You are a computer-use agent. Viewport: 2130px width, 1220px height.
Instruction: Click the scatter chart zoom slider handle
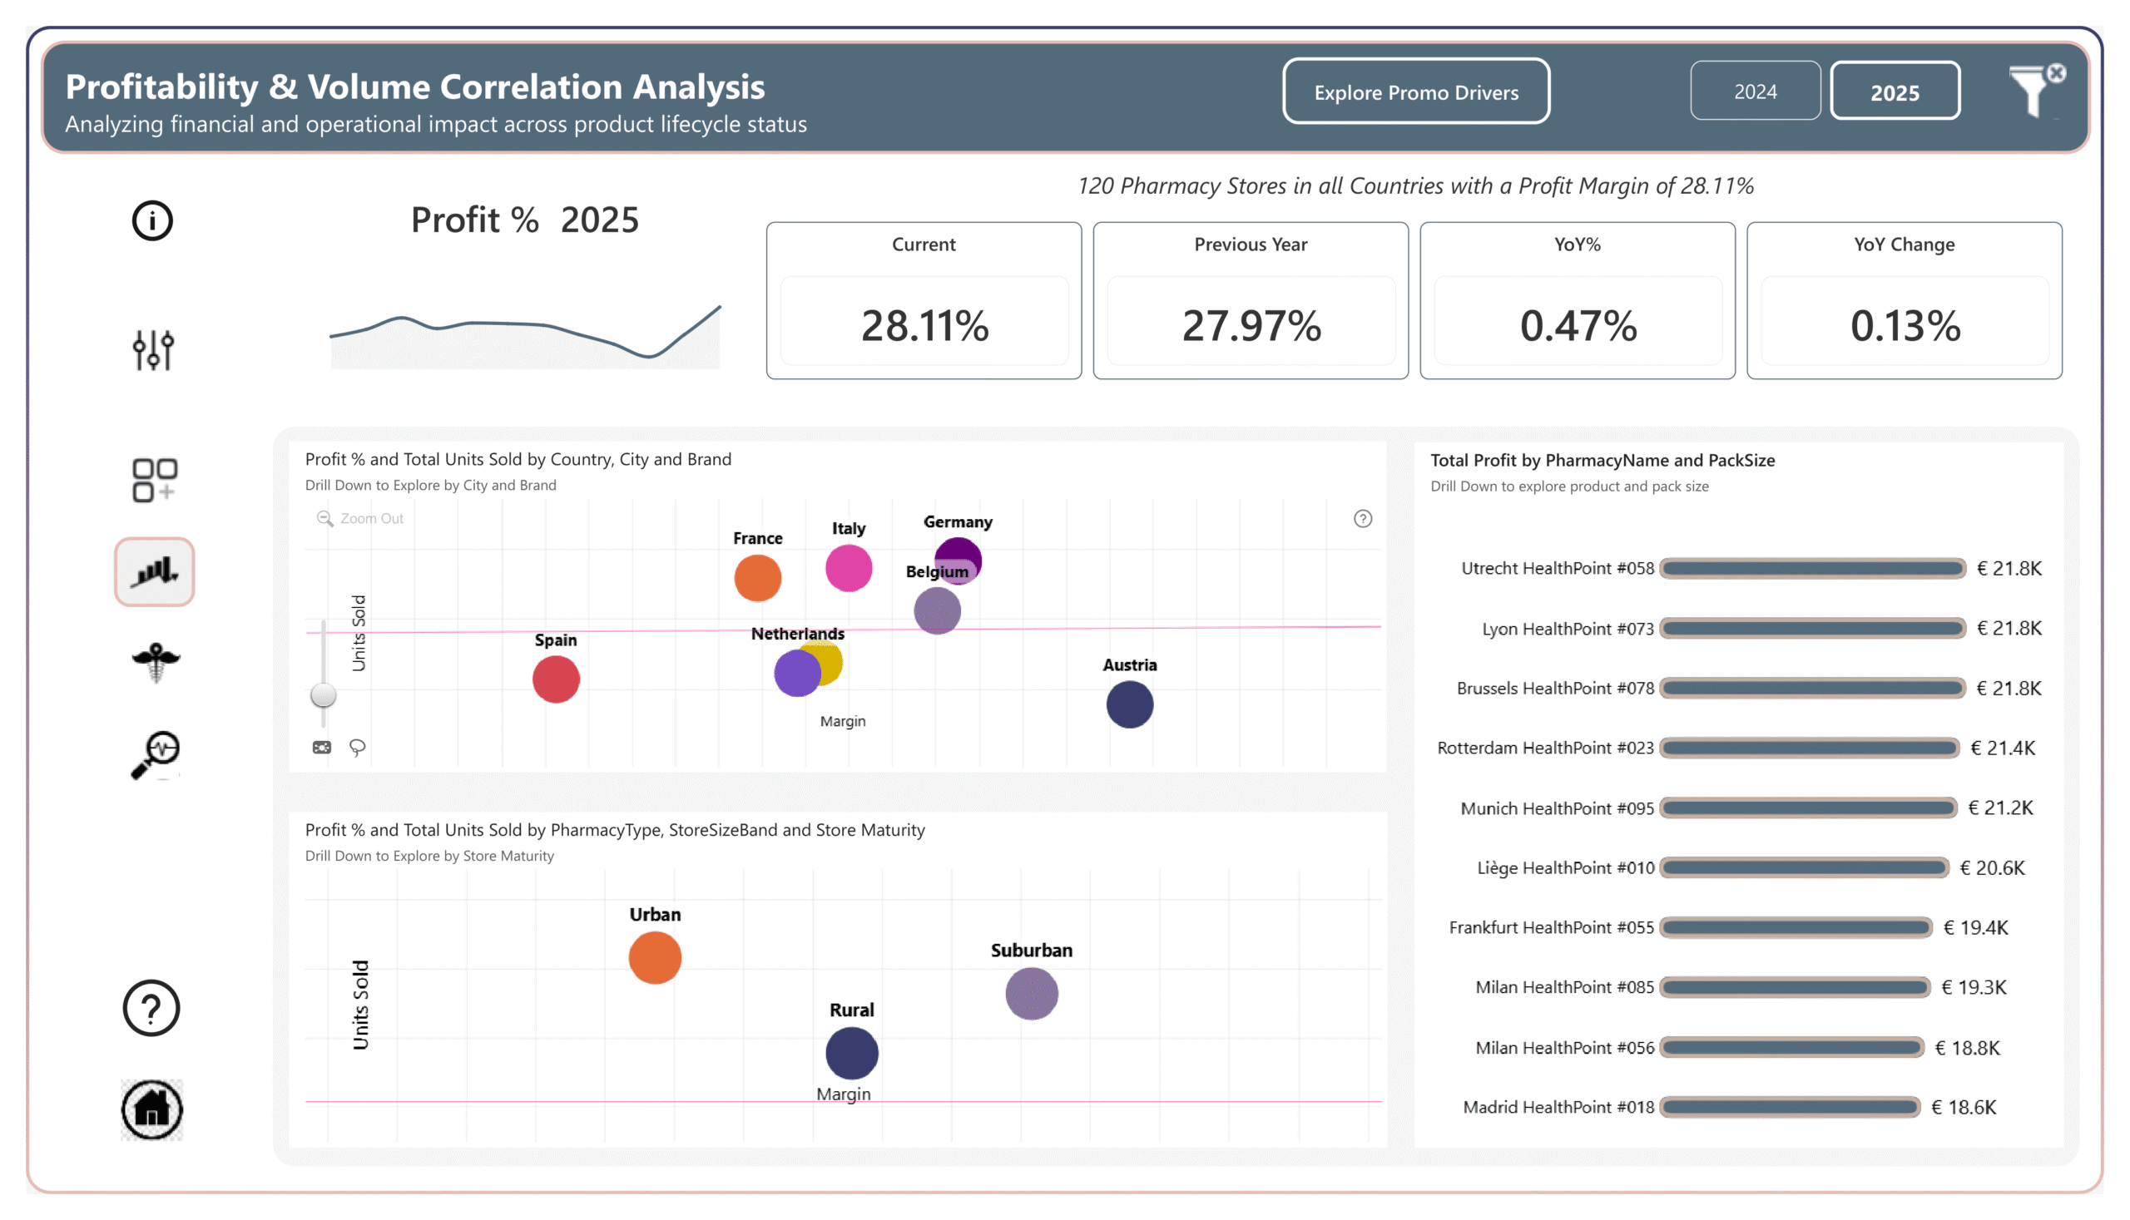(323, 694)
